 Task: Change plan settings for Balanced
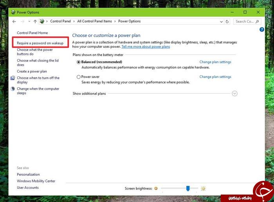(x=215, y=62)
